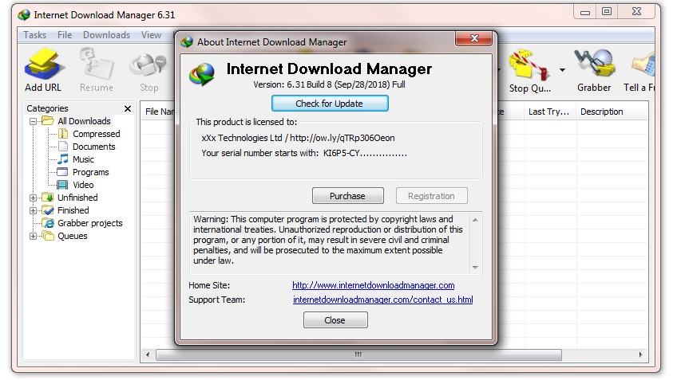Screen dimensions: 685x380
Task: Click the About dialog title bar icon
Action: point(187,42)
